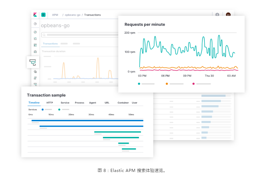Go to APM in the breadcrumb
Viewport: 269px width, 181px height.
coord(55,15)
